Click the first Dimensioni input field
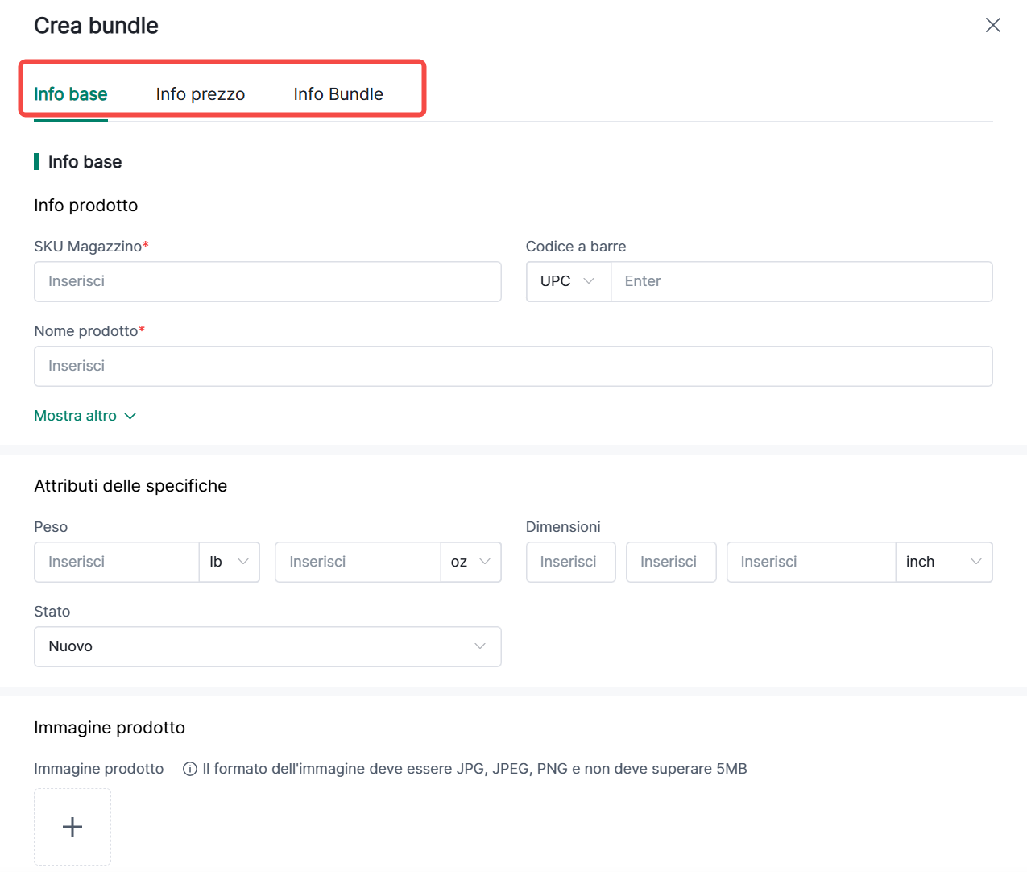The width and height of the screenshot is (1027, 872). (x=570, y=562)
